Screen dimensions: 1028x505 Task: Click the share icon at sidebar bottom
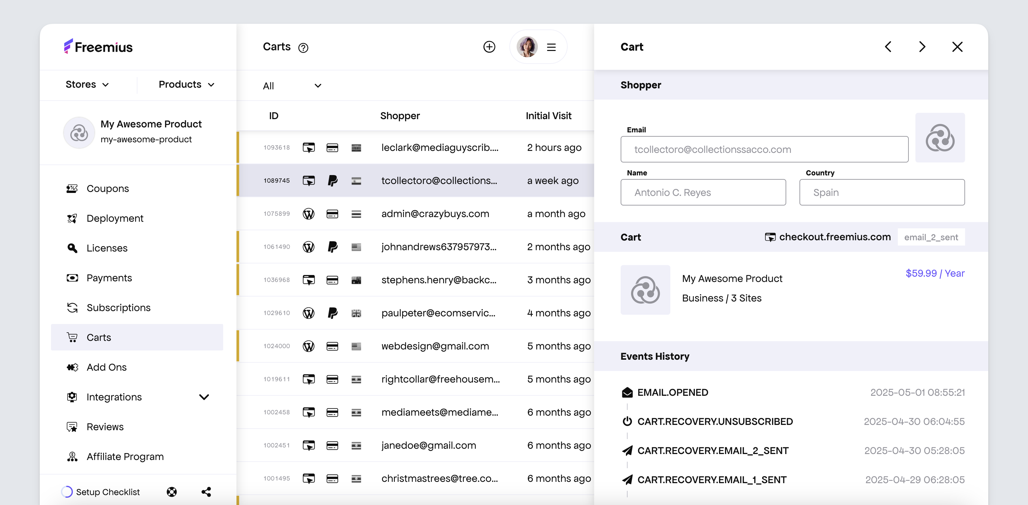[206, 492]
